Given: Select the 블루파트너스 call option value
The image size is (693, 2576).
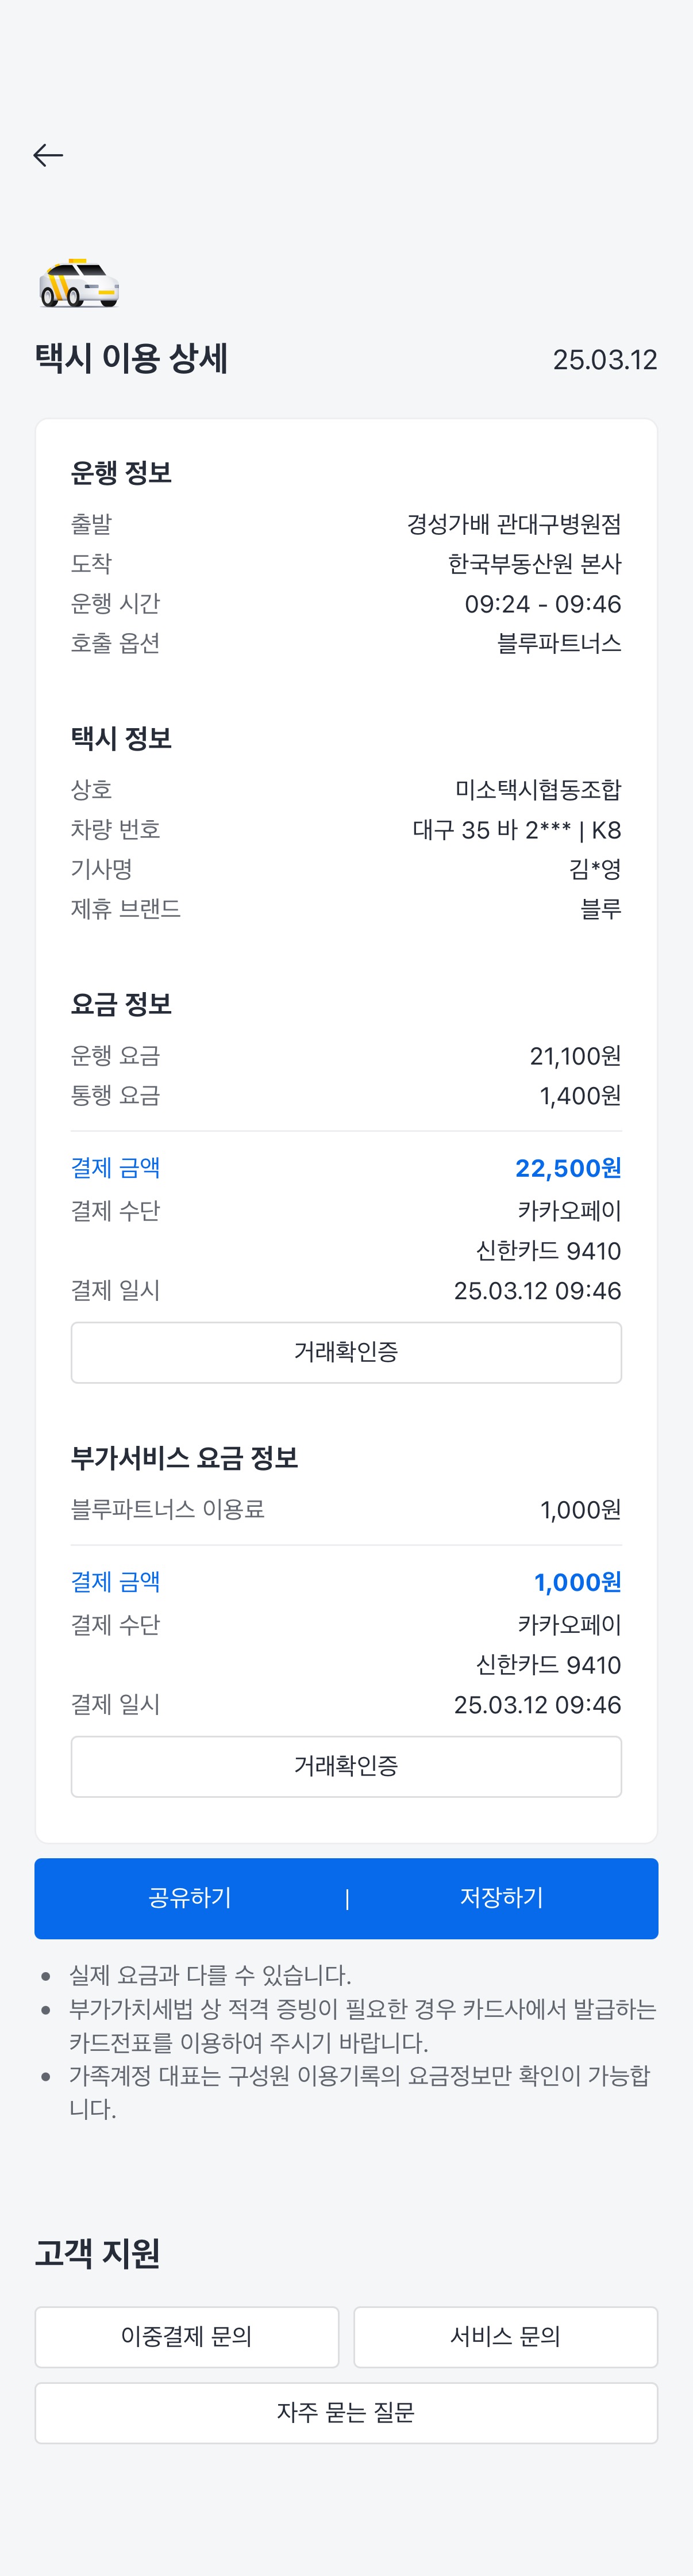Looking at the screenshot, I should [x=558, y=643].
